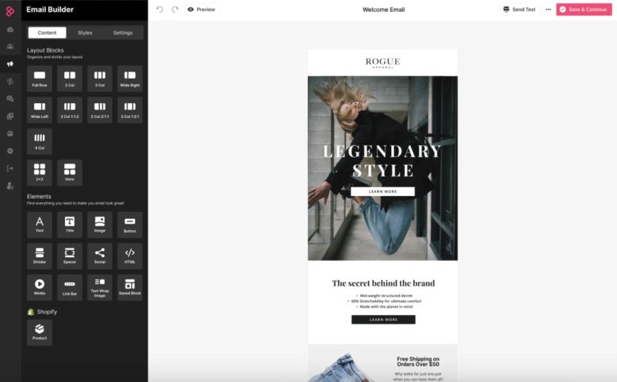Select the Made with the planet bullet
The height and width of the screenshot is (382, 617).
pos(385,307)
